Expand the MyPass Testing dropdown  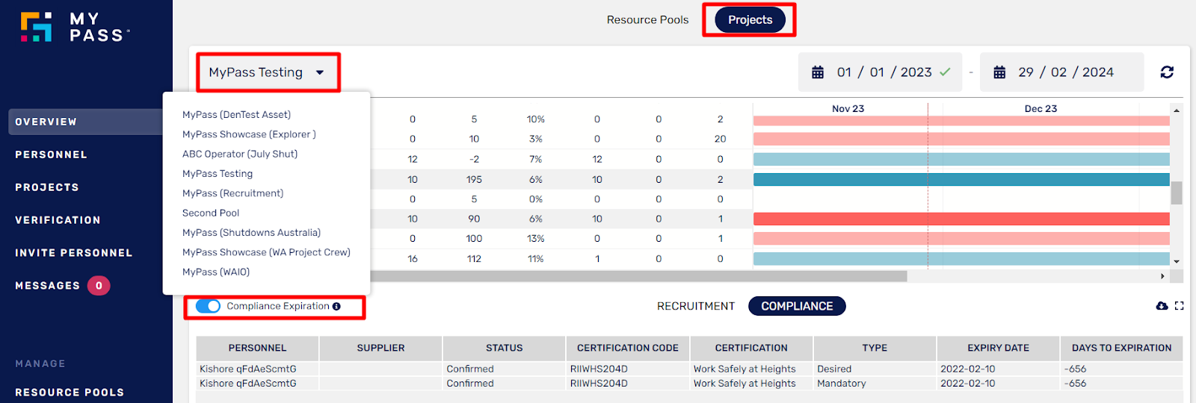(267, 72)
